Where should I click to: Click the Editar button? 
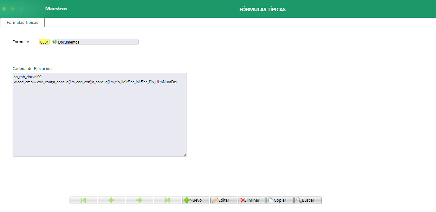(x=224, y=200)
